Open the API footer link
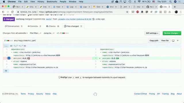 [158, 94]
